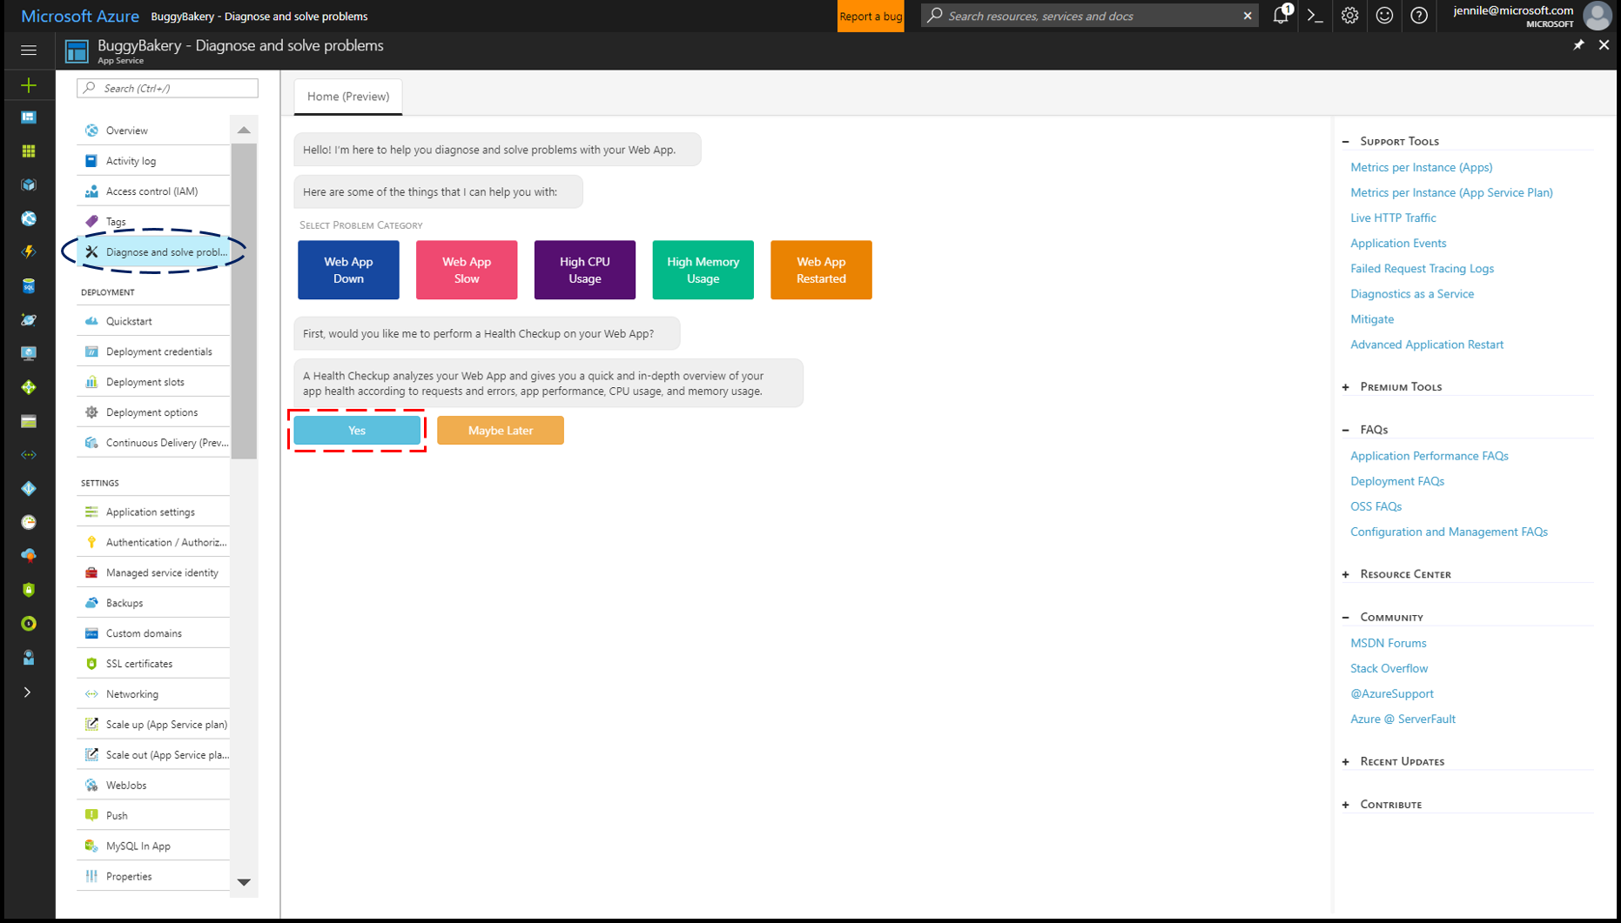Open Deployment slots in the sidebar menu
Viewport: 1621px width, 923px height.
[x=145, y=382]
